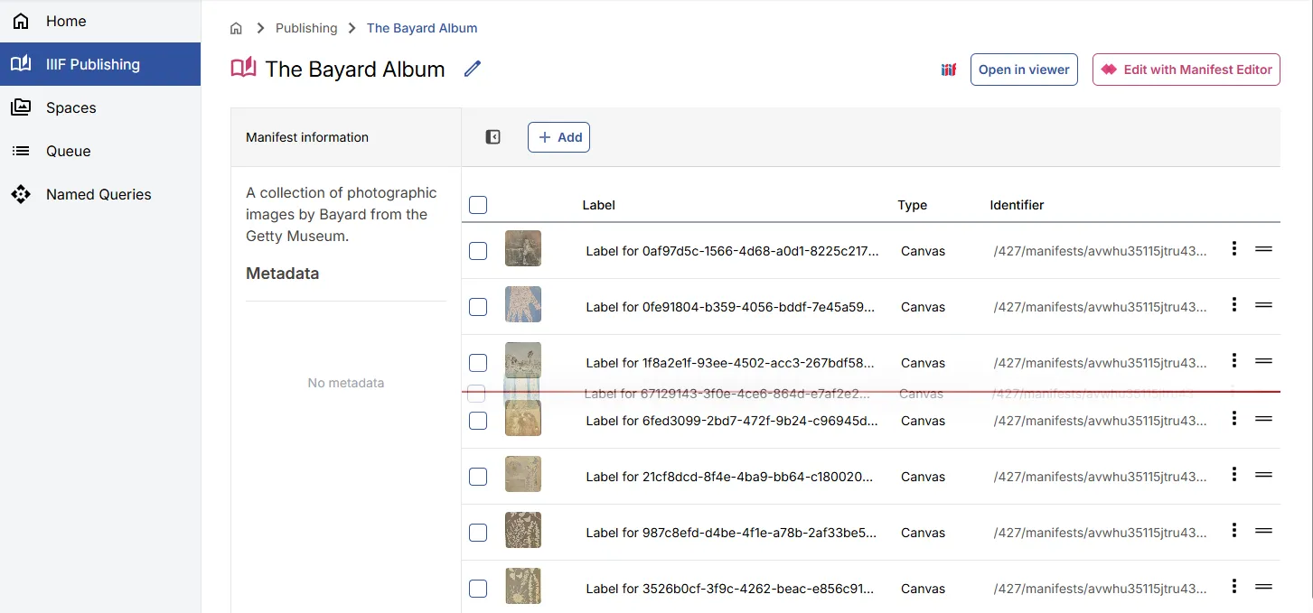
Task: Edit the Bayard Album title with pencil icon
Action: point(473,69)
